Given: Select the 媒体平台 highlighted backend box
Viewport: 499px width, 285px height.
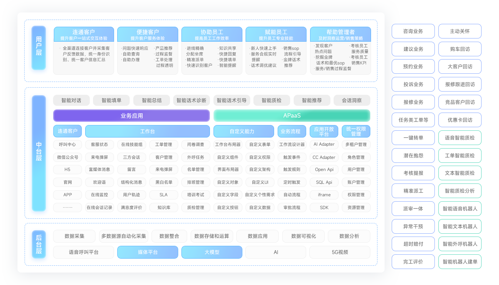Looking at the screenshot, I should pos(148,252).
